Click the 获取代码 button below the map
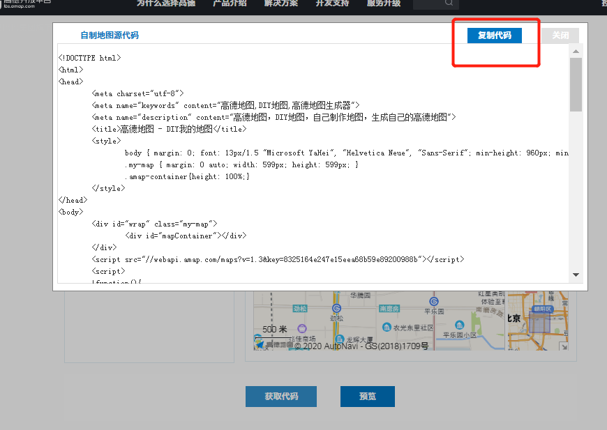 tap(281, 397)
